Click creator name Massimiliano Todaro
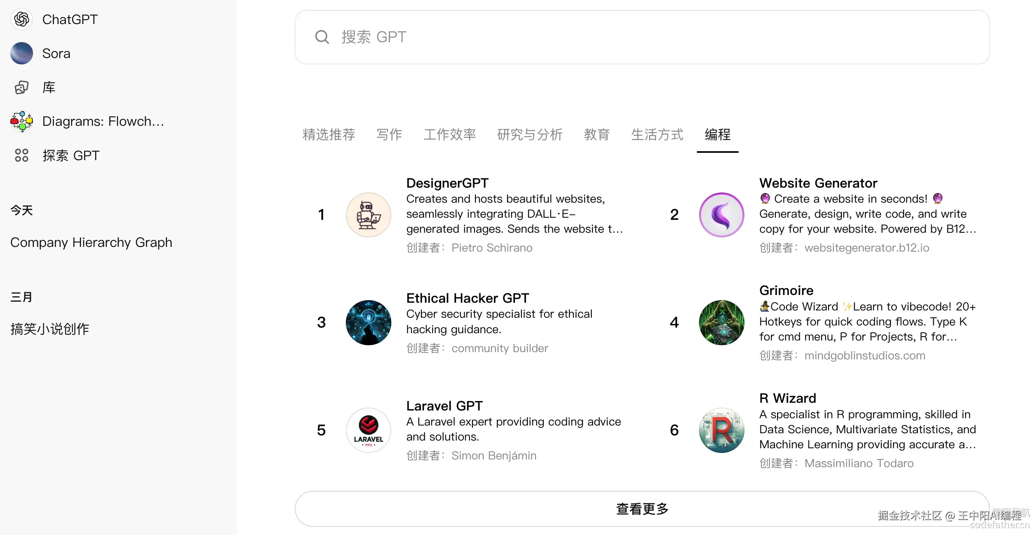This screenshot has height=535, width=1035. tap(859, 464)
